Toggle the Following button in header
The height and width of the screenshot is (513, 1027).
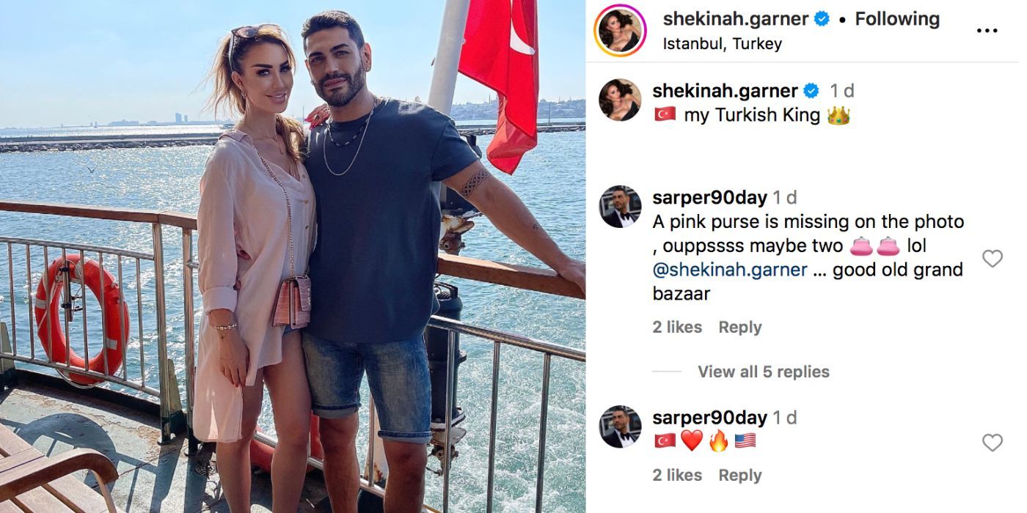coord(897,19)
